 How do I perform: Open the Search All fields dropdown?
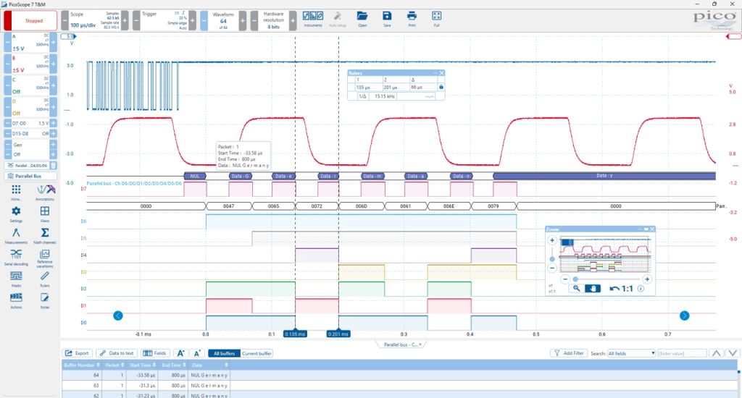click(631, 354)
